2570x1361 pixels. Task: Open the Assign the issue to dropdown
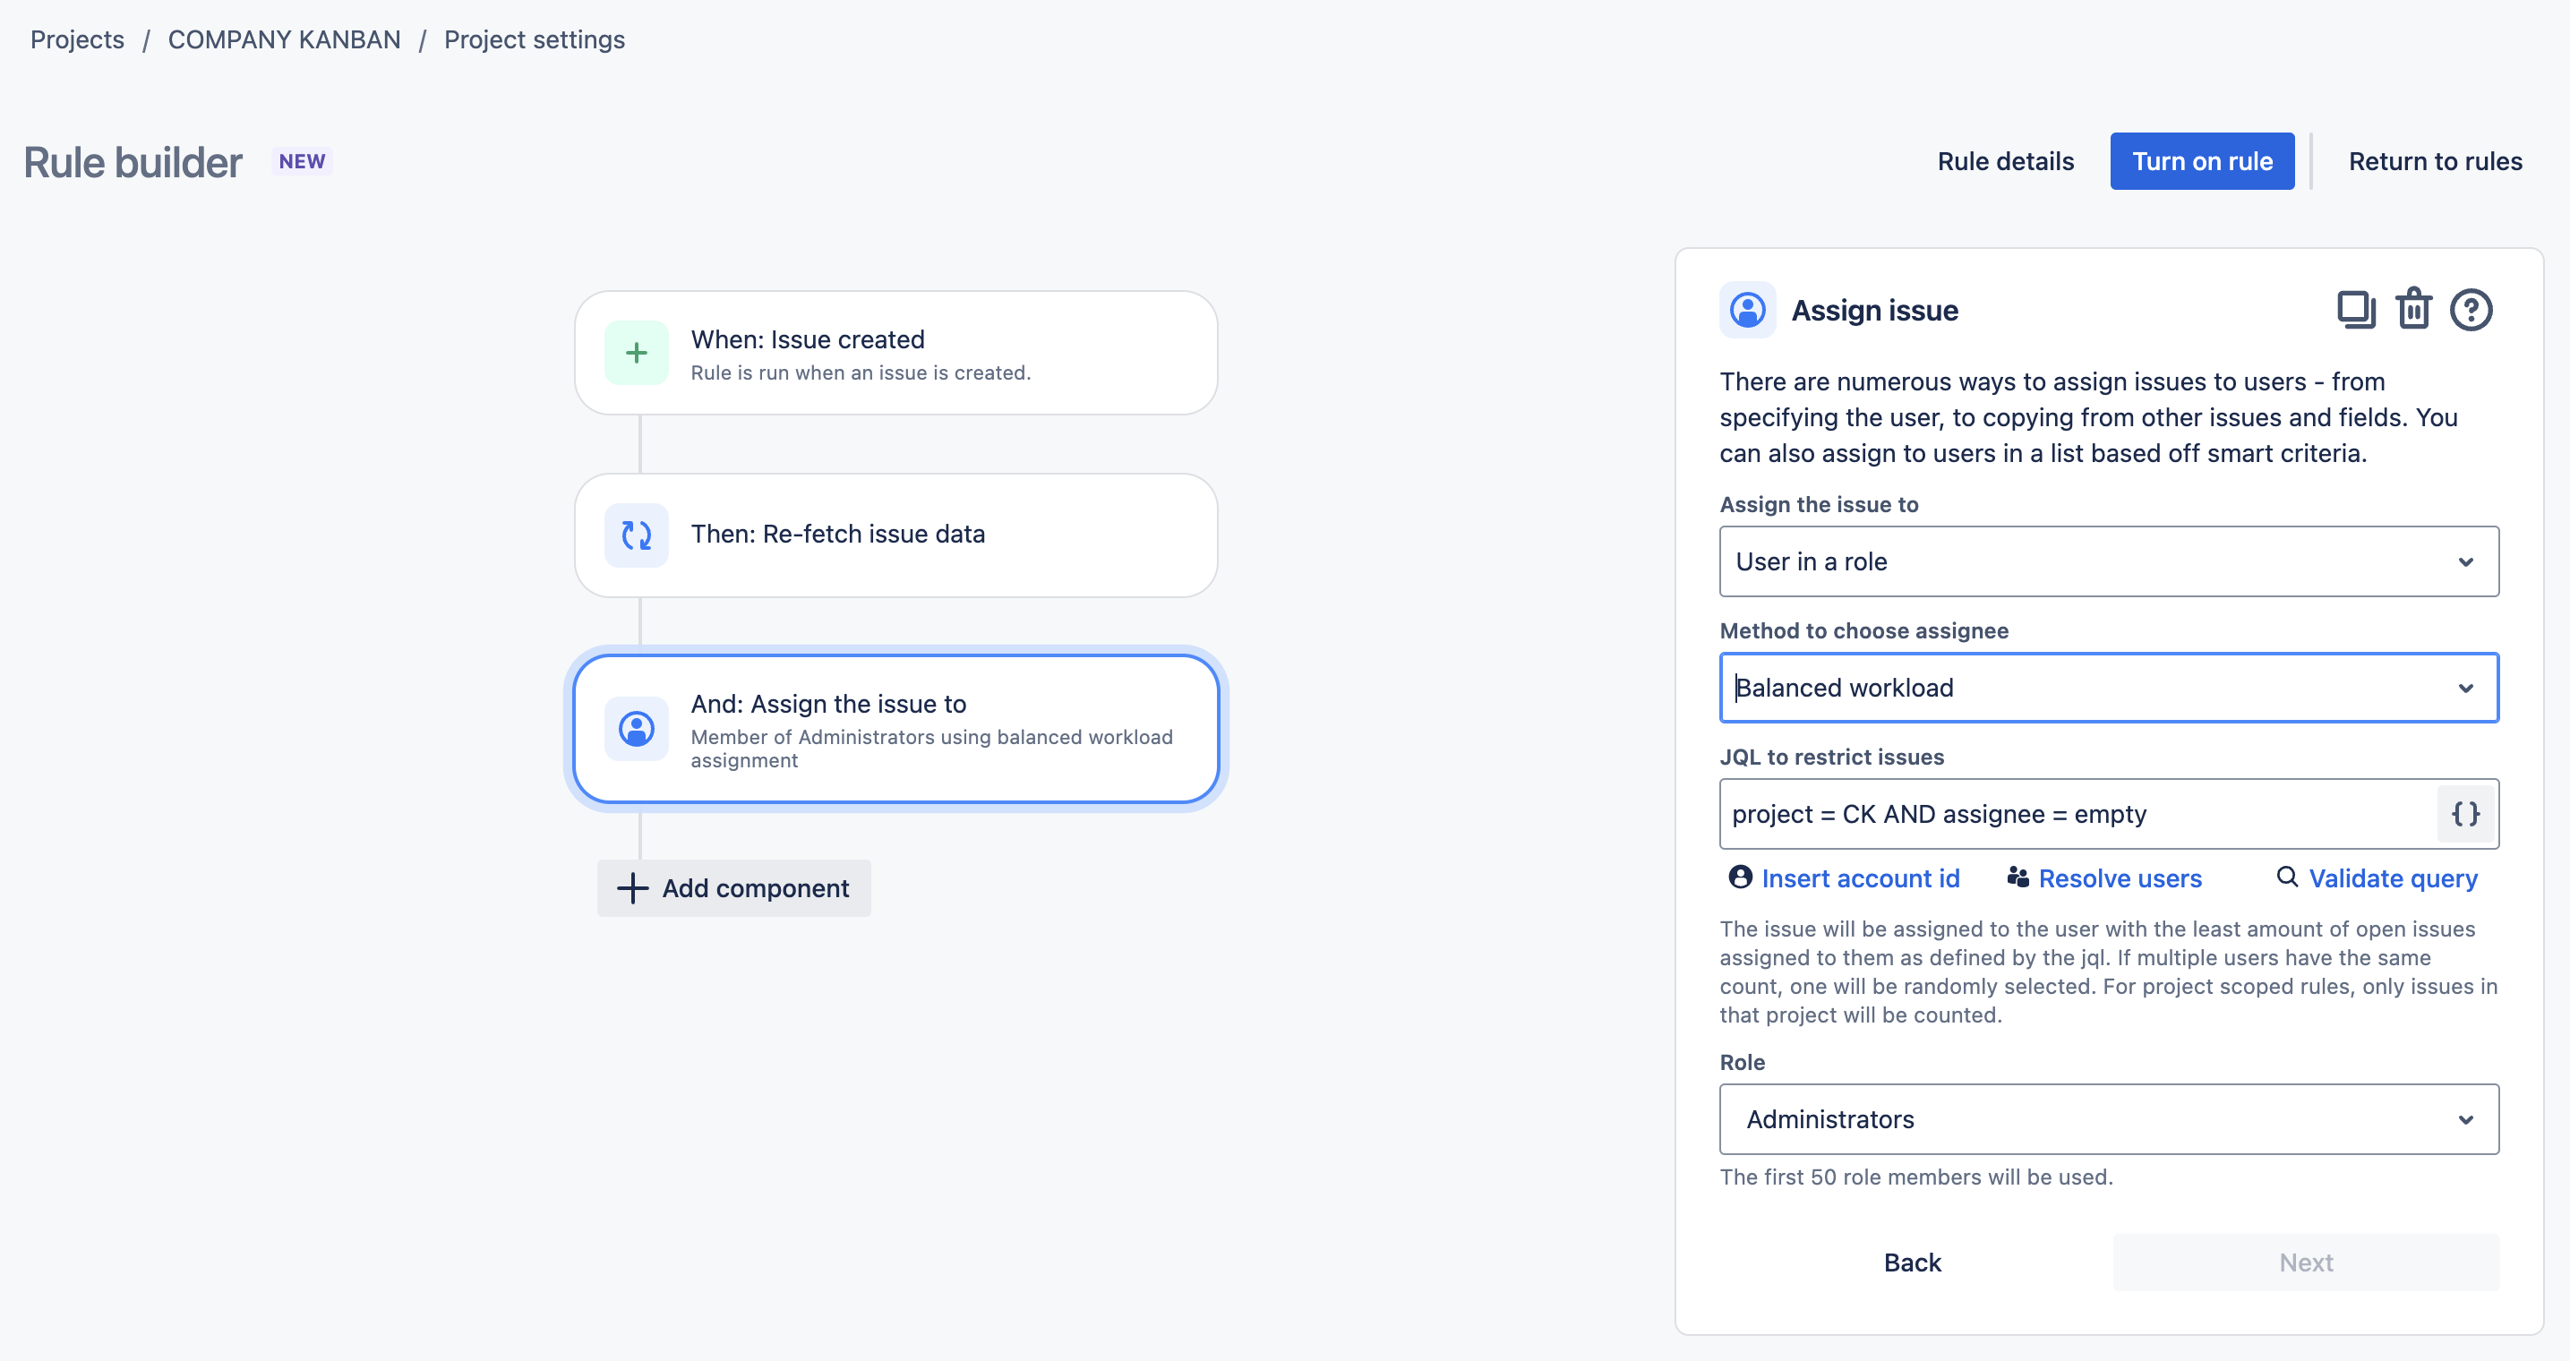[x=2108, y=561]
